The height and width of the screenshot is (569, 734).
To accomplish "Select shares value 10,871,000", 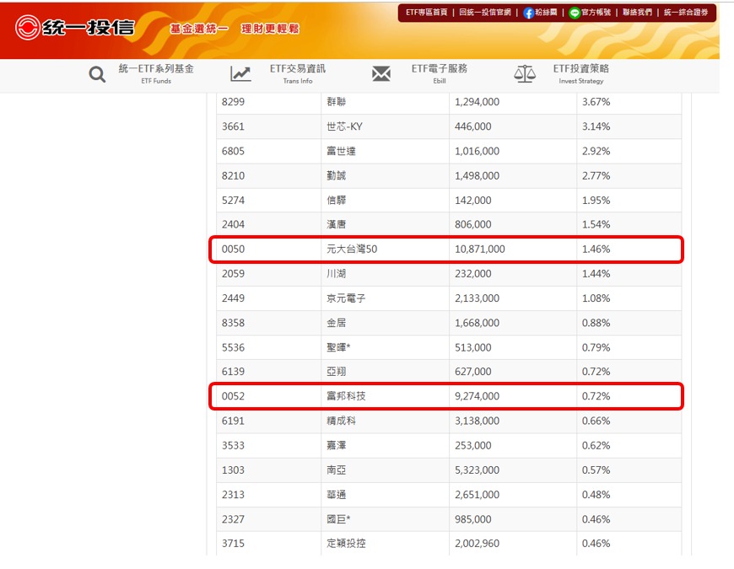I will [480, 250].
